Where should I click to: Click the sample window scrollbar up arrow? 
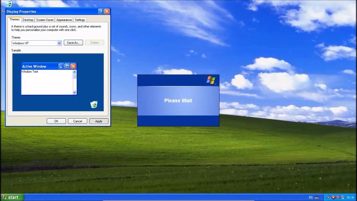tap(74, 72)
